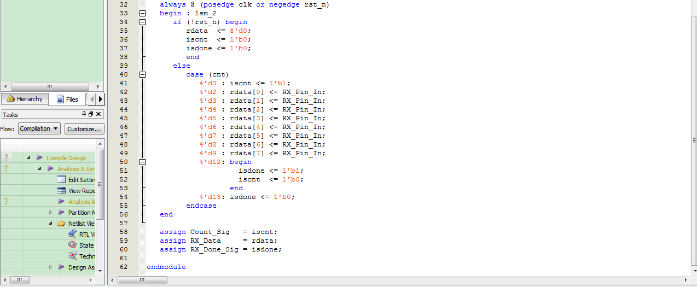This screenshot has height=287, width=697.
Task: Open the State Machine Viewer icon
Action: pos(72,245)
